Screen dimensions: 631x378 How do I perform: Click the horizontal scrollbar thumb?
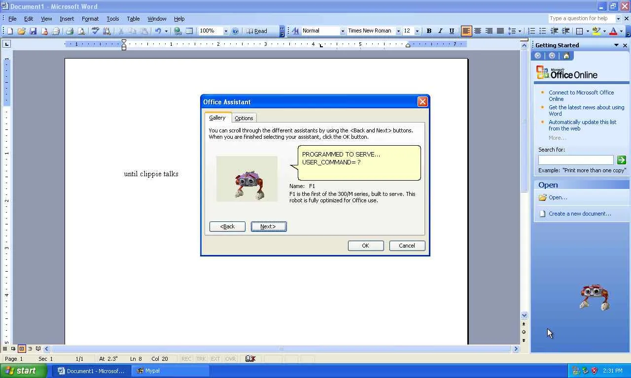281,349
